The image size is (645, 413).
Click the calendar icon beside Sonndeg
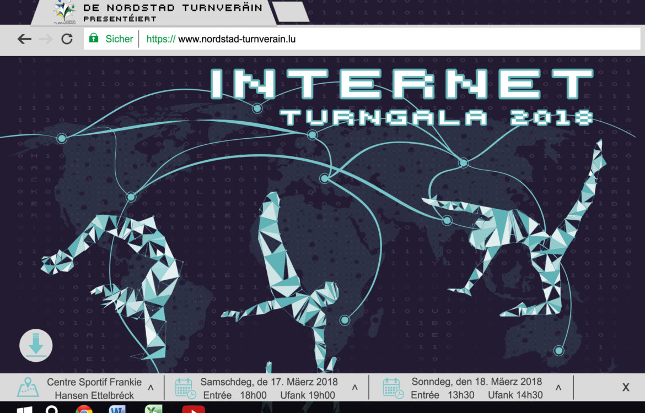point(393,388)
